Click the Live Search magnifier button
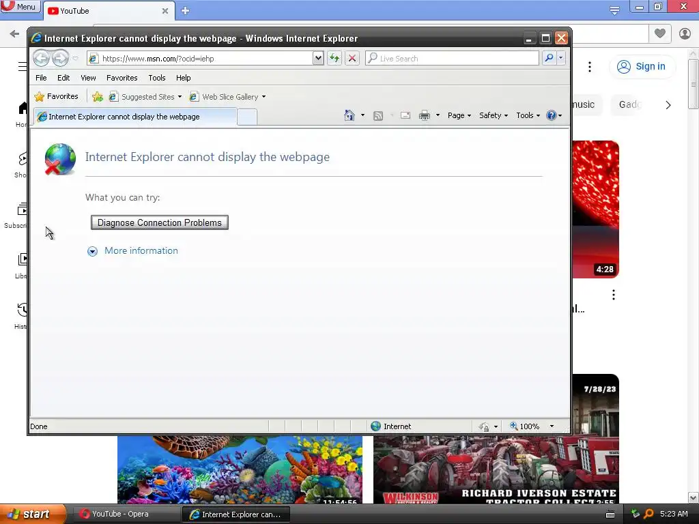This screenshot has height=524, width=699. [x=549, y=58]
